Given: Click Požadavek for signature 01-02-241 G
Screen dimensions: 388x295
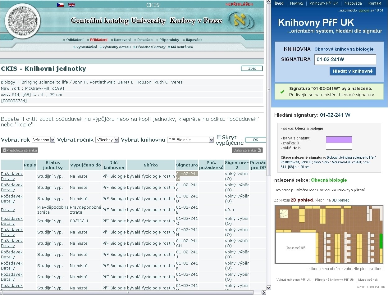Looking at the screenshot, I should coord(12,219).
